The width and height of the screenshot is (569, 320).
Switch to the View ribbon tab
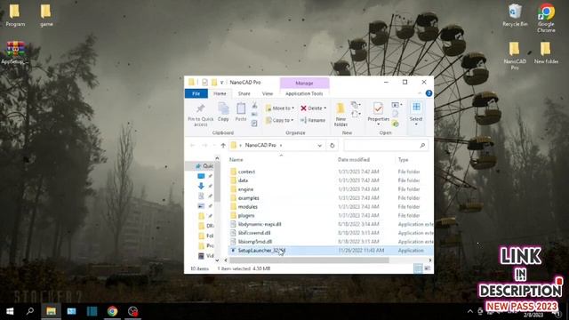click(267, 93)
